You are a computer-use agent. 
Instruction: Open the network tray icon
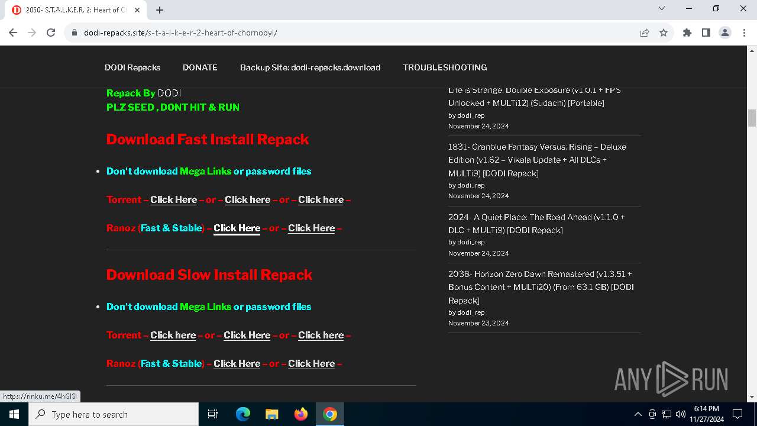(x=667, y=414)
